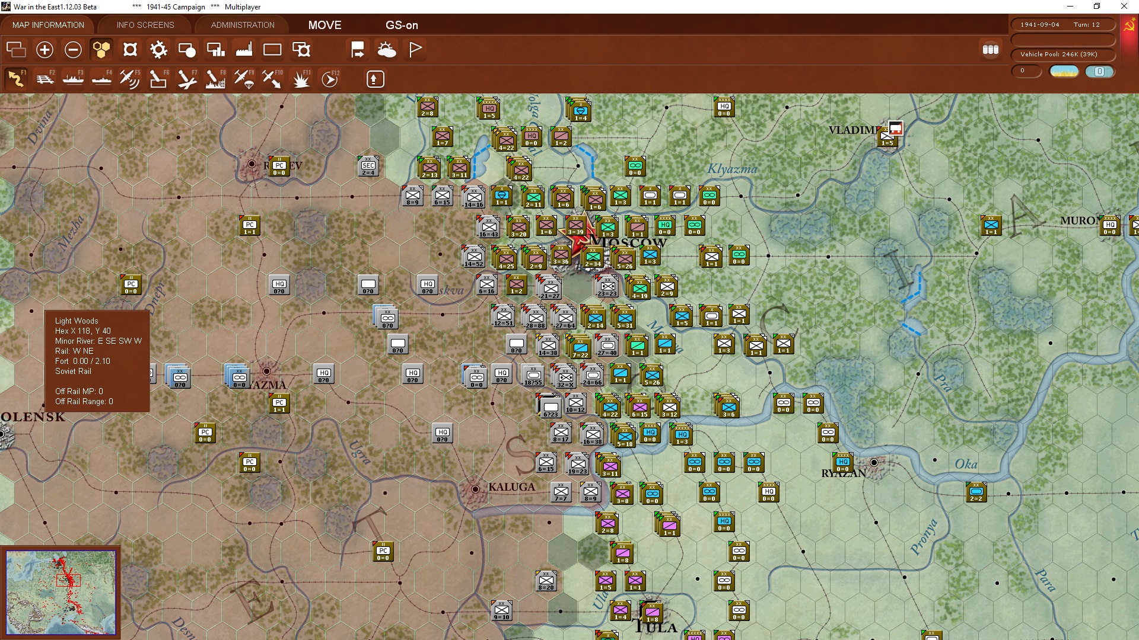Select F6 bomb unit mode

pos(158,79)
